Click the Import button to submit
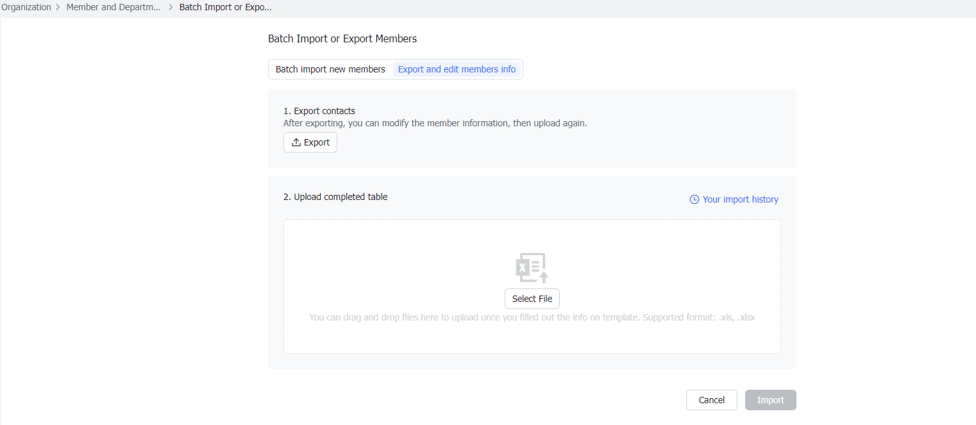976x425 pixels. click(770, 399)
